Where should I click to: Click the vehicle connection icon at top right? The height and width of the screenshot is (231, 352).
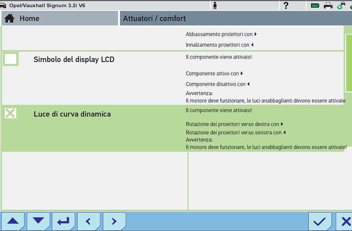341,5
